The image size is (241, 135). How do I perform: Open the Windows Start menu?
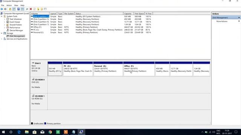click(3, 132)
